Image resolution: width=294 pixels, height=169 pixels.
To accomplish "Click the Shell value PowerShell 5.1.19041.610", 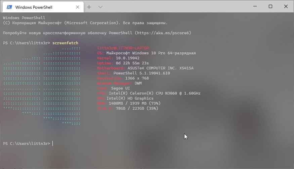I will [x=142, y=73].
